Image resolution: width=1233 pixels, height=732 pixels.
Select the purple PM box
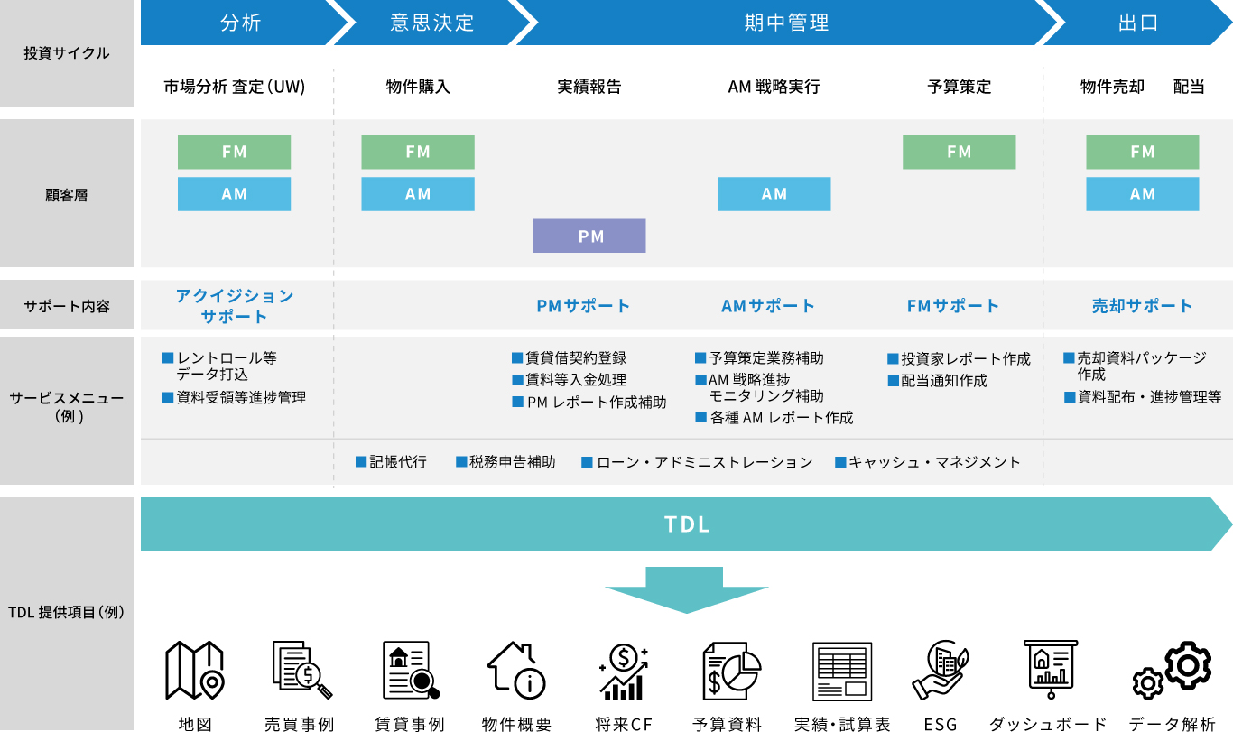coord(589,236)
